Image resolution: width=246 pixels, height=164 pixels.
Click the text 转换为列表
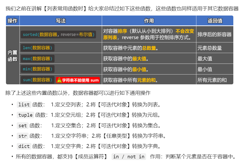(x=145, y=105)
